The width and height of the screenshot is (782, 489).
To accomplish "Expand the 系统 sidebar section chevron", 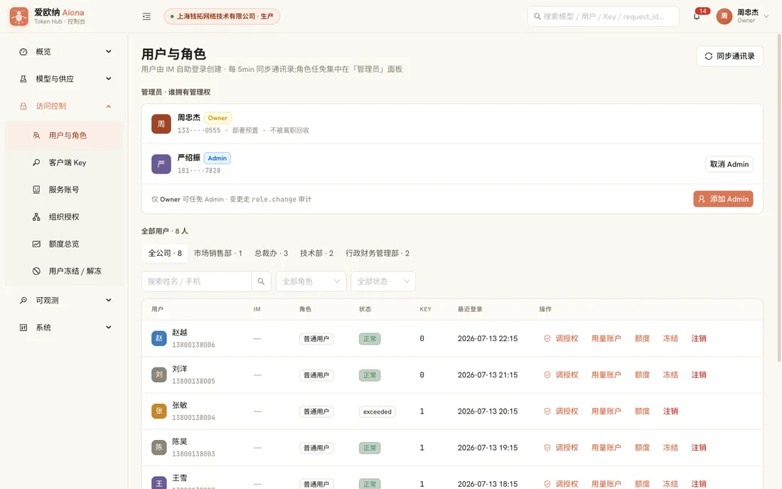I will tap(109, 328).
